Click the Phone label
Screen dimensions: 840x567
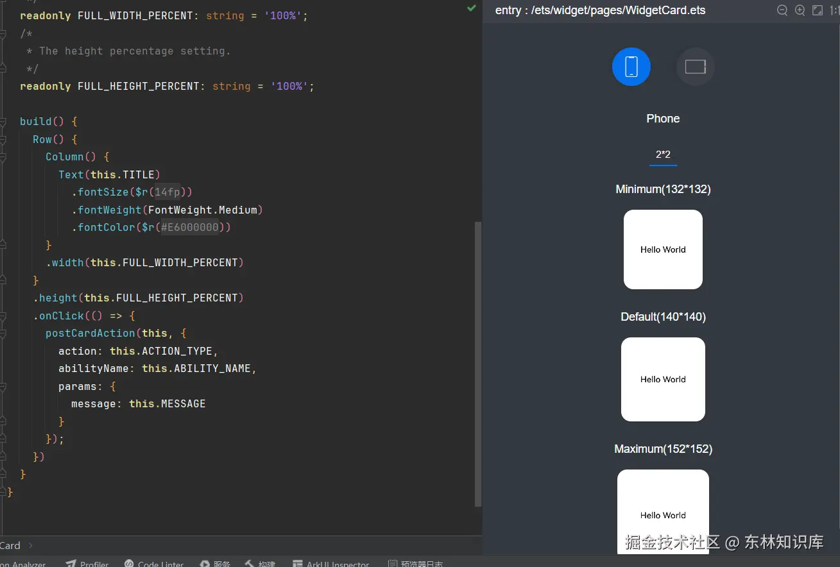(x=663, y=119)
